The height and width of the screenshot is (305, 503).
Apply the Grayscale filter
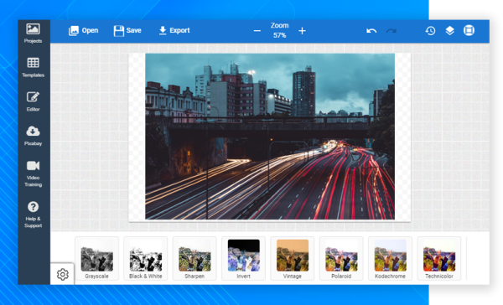97,259
